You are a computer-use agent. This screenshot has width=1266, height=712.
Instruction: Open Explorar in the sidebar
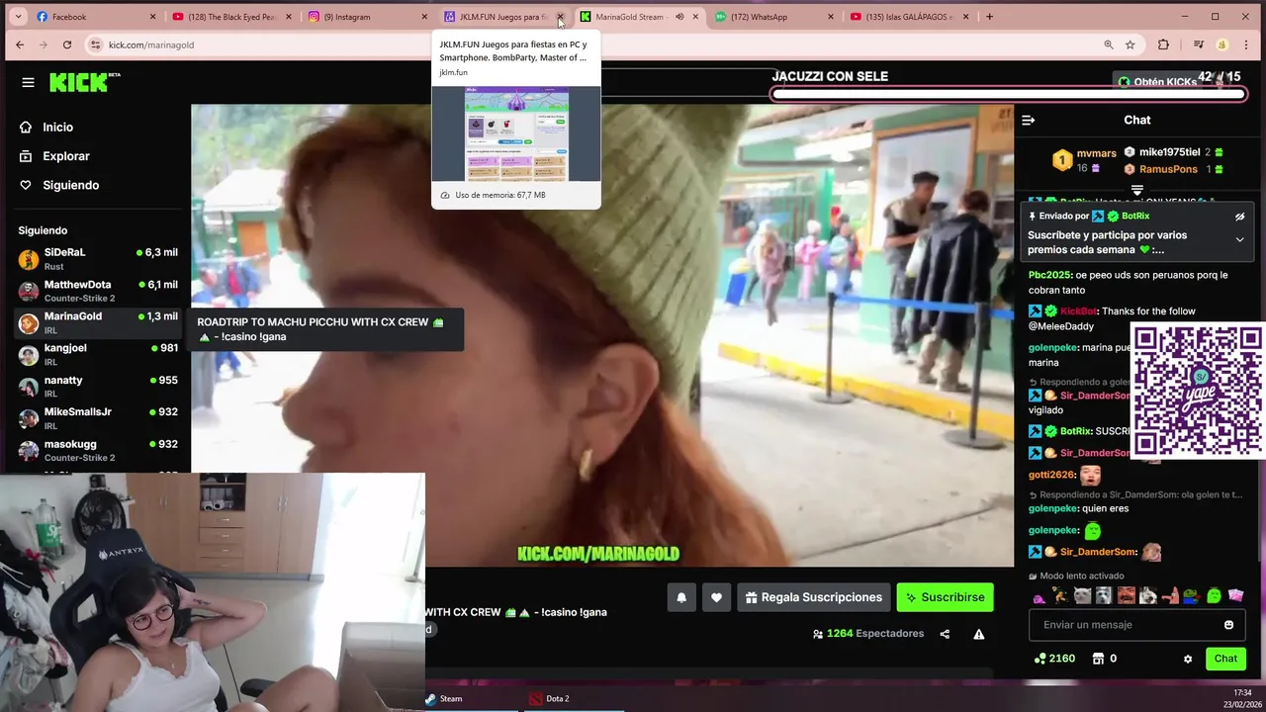(x=65, y=156)
